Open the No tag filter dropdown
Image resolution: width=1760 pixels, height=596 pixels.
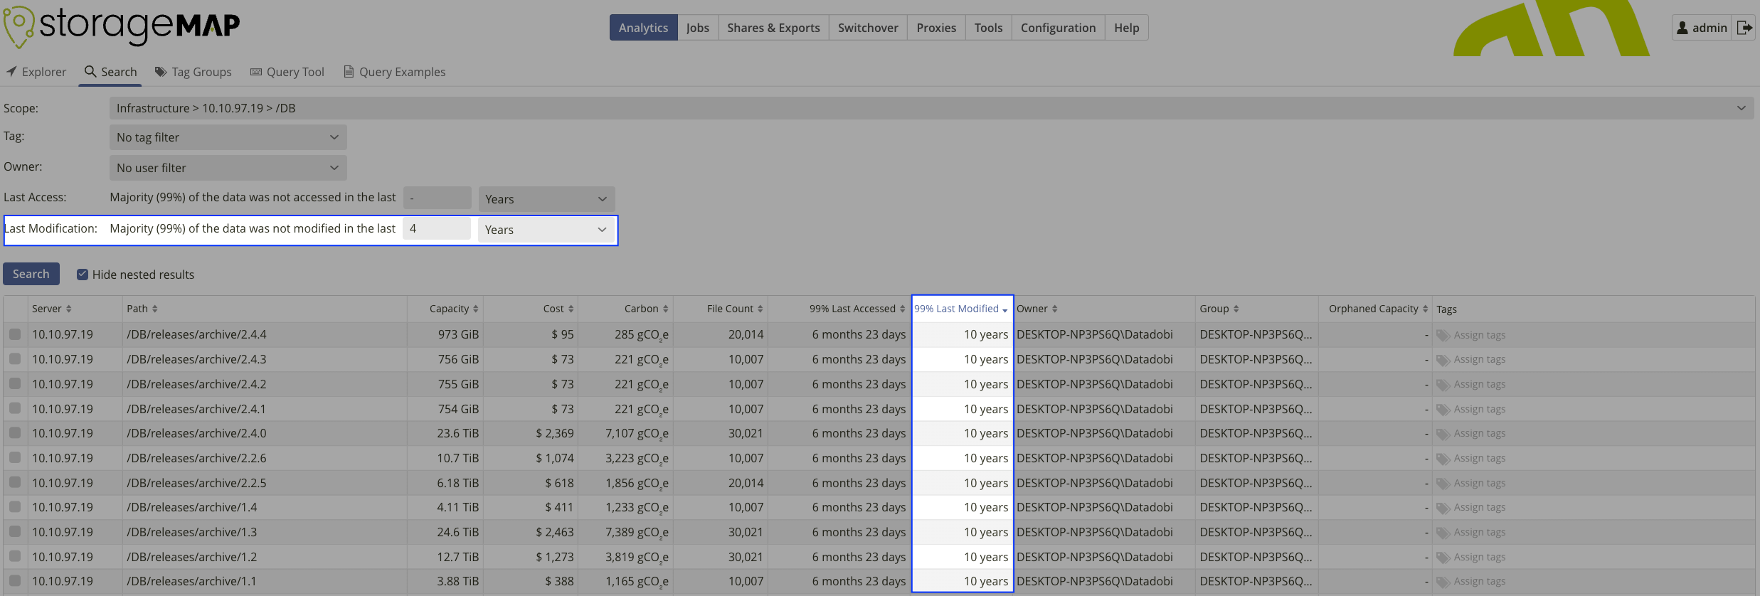228,137
